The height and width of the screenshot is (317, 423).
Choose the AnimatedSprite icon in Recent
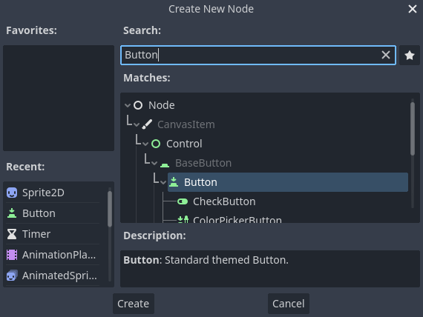pyautogui.click(x=12, y=276)
